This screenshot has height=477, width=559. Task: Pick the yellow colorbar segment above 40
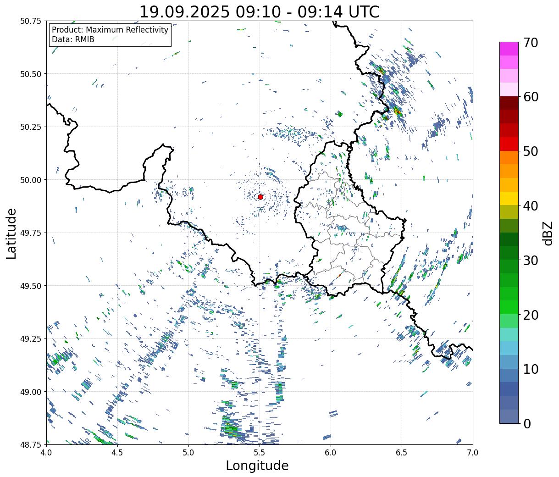pos(509,198)
